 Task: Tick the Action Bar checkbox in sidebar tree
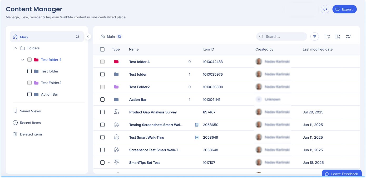point(29,95)
